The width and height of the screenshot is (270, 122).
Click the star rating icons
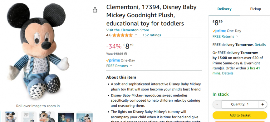(123, 35)
